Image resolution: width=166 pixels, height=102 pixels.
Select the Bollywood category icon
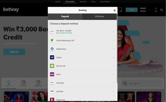coord(38,82)
